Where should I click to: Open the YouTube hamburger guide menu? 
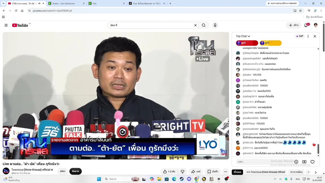coord(6,25)
